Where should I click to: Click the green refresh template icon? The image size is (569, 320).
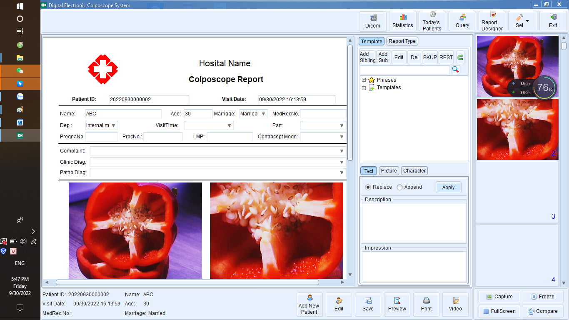coord(460,57)
